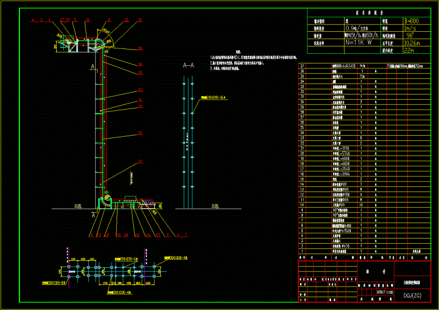Select red callout 12 at top of elevation
This screenshot has width=439, height=310.
point(126,20)
